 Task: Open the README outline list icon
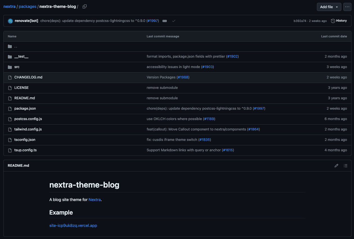point(346,166)
